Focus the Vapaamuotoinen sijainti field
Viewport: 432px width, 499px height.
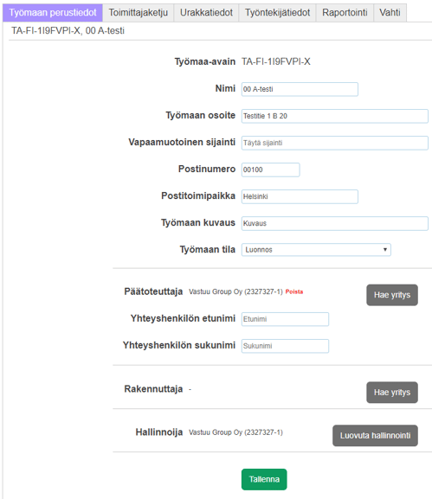point(335,143)
